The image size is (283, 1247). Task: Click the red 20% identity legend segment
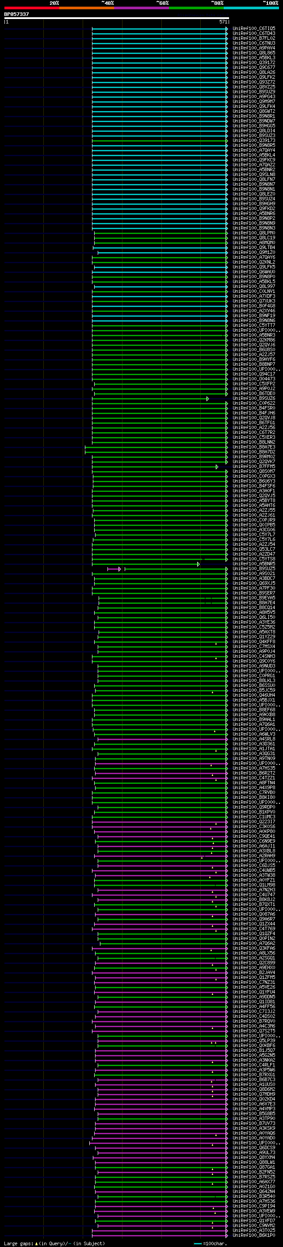point(31,8)
